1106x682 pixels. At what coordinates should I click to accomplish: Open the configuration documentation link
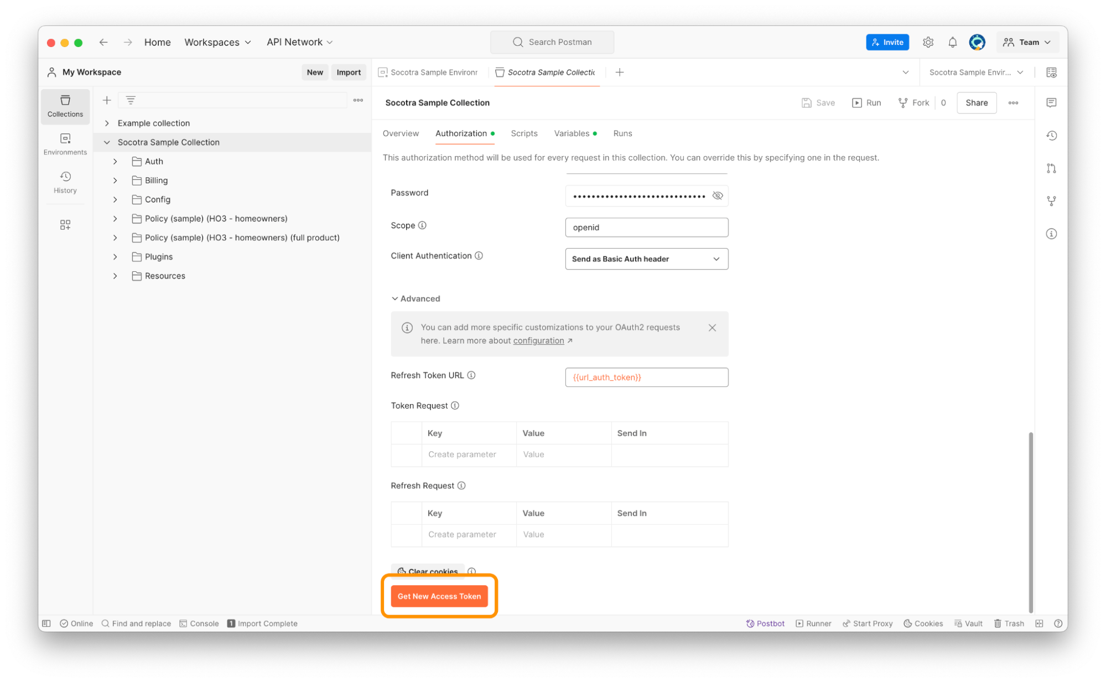coord(538,341)
